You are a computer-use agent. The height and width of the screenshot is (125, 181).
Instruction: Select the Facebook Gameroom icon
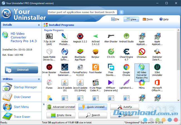(x=65, y=67)
